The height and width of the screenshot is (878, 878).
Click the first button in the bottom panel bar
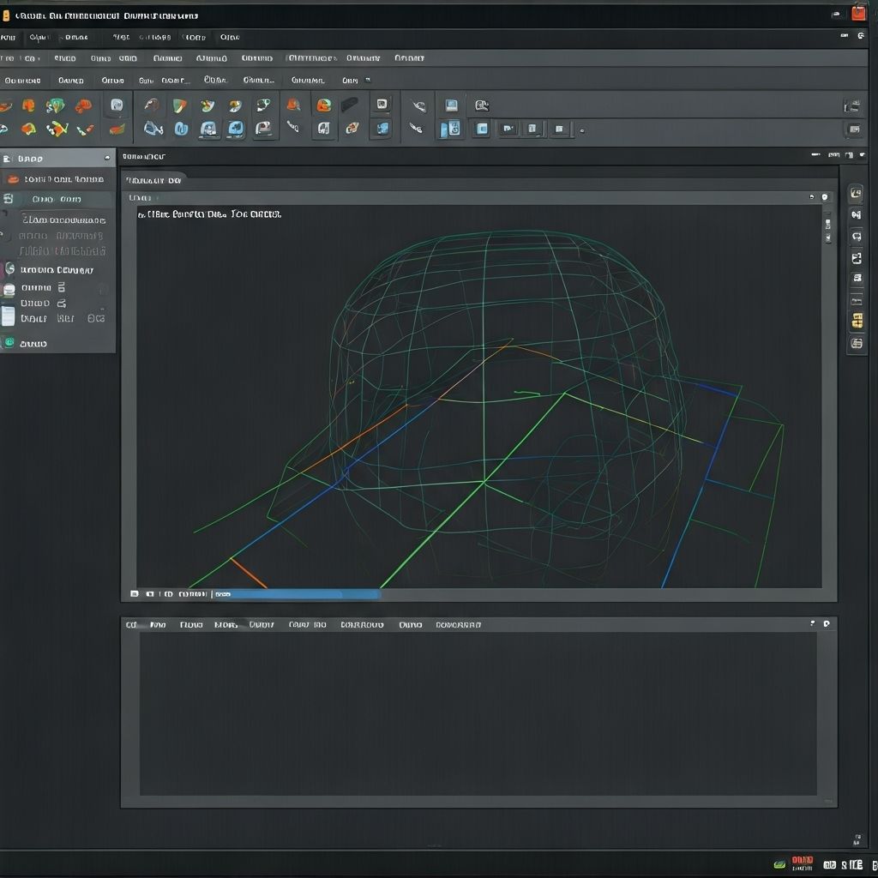click(x=130, y=624)
